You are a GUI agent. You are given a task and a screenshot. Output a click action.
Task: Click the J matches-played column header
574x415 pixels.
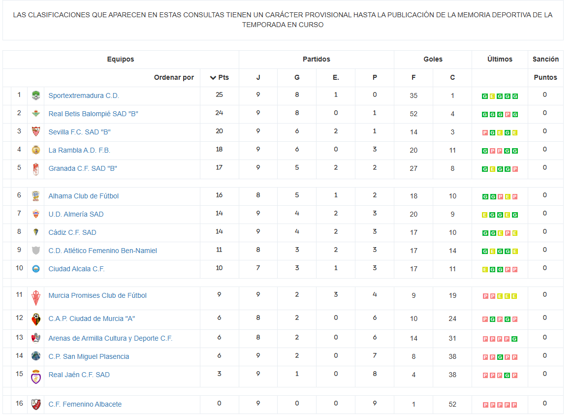click(258, 78)
